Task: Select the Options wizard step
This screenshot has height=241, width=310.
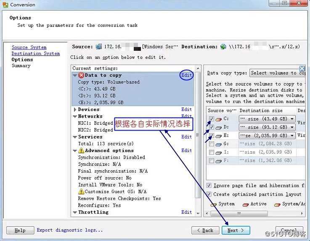Action: (22, 60)
